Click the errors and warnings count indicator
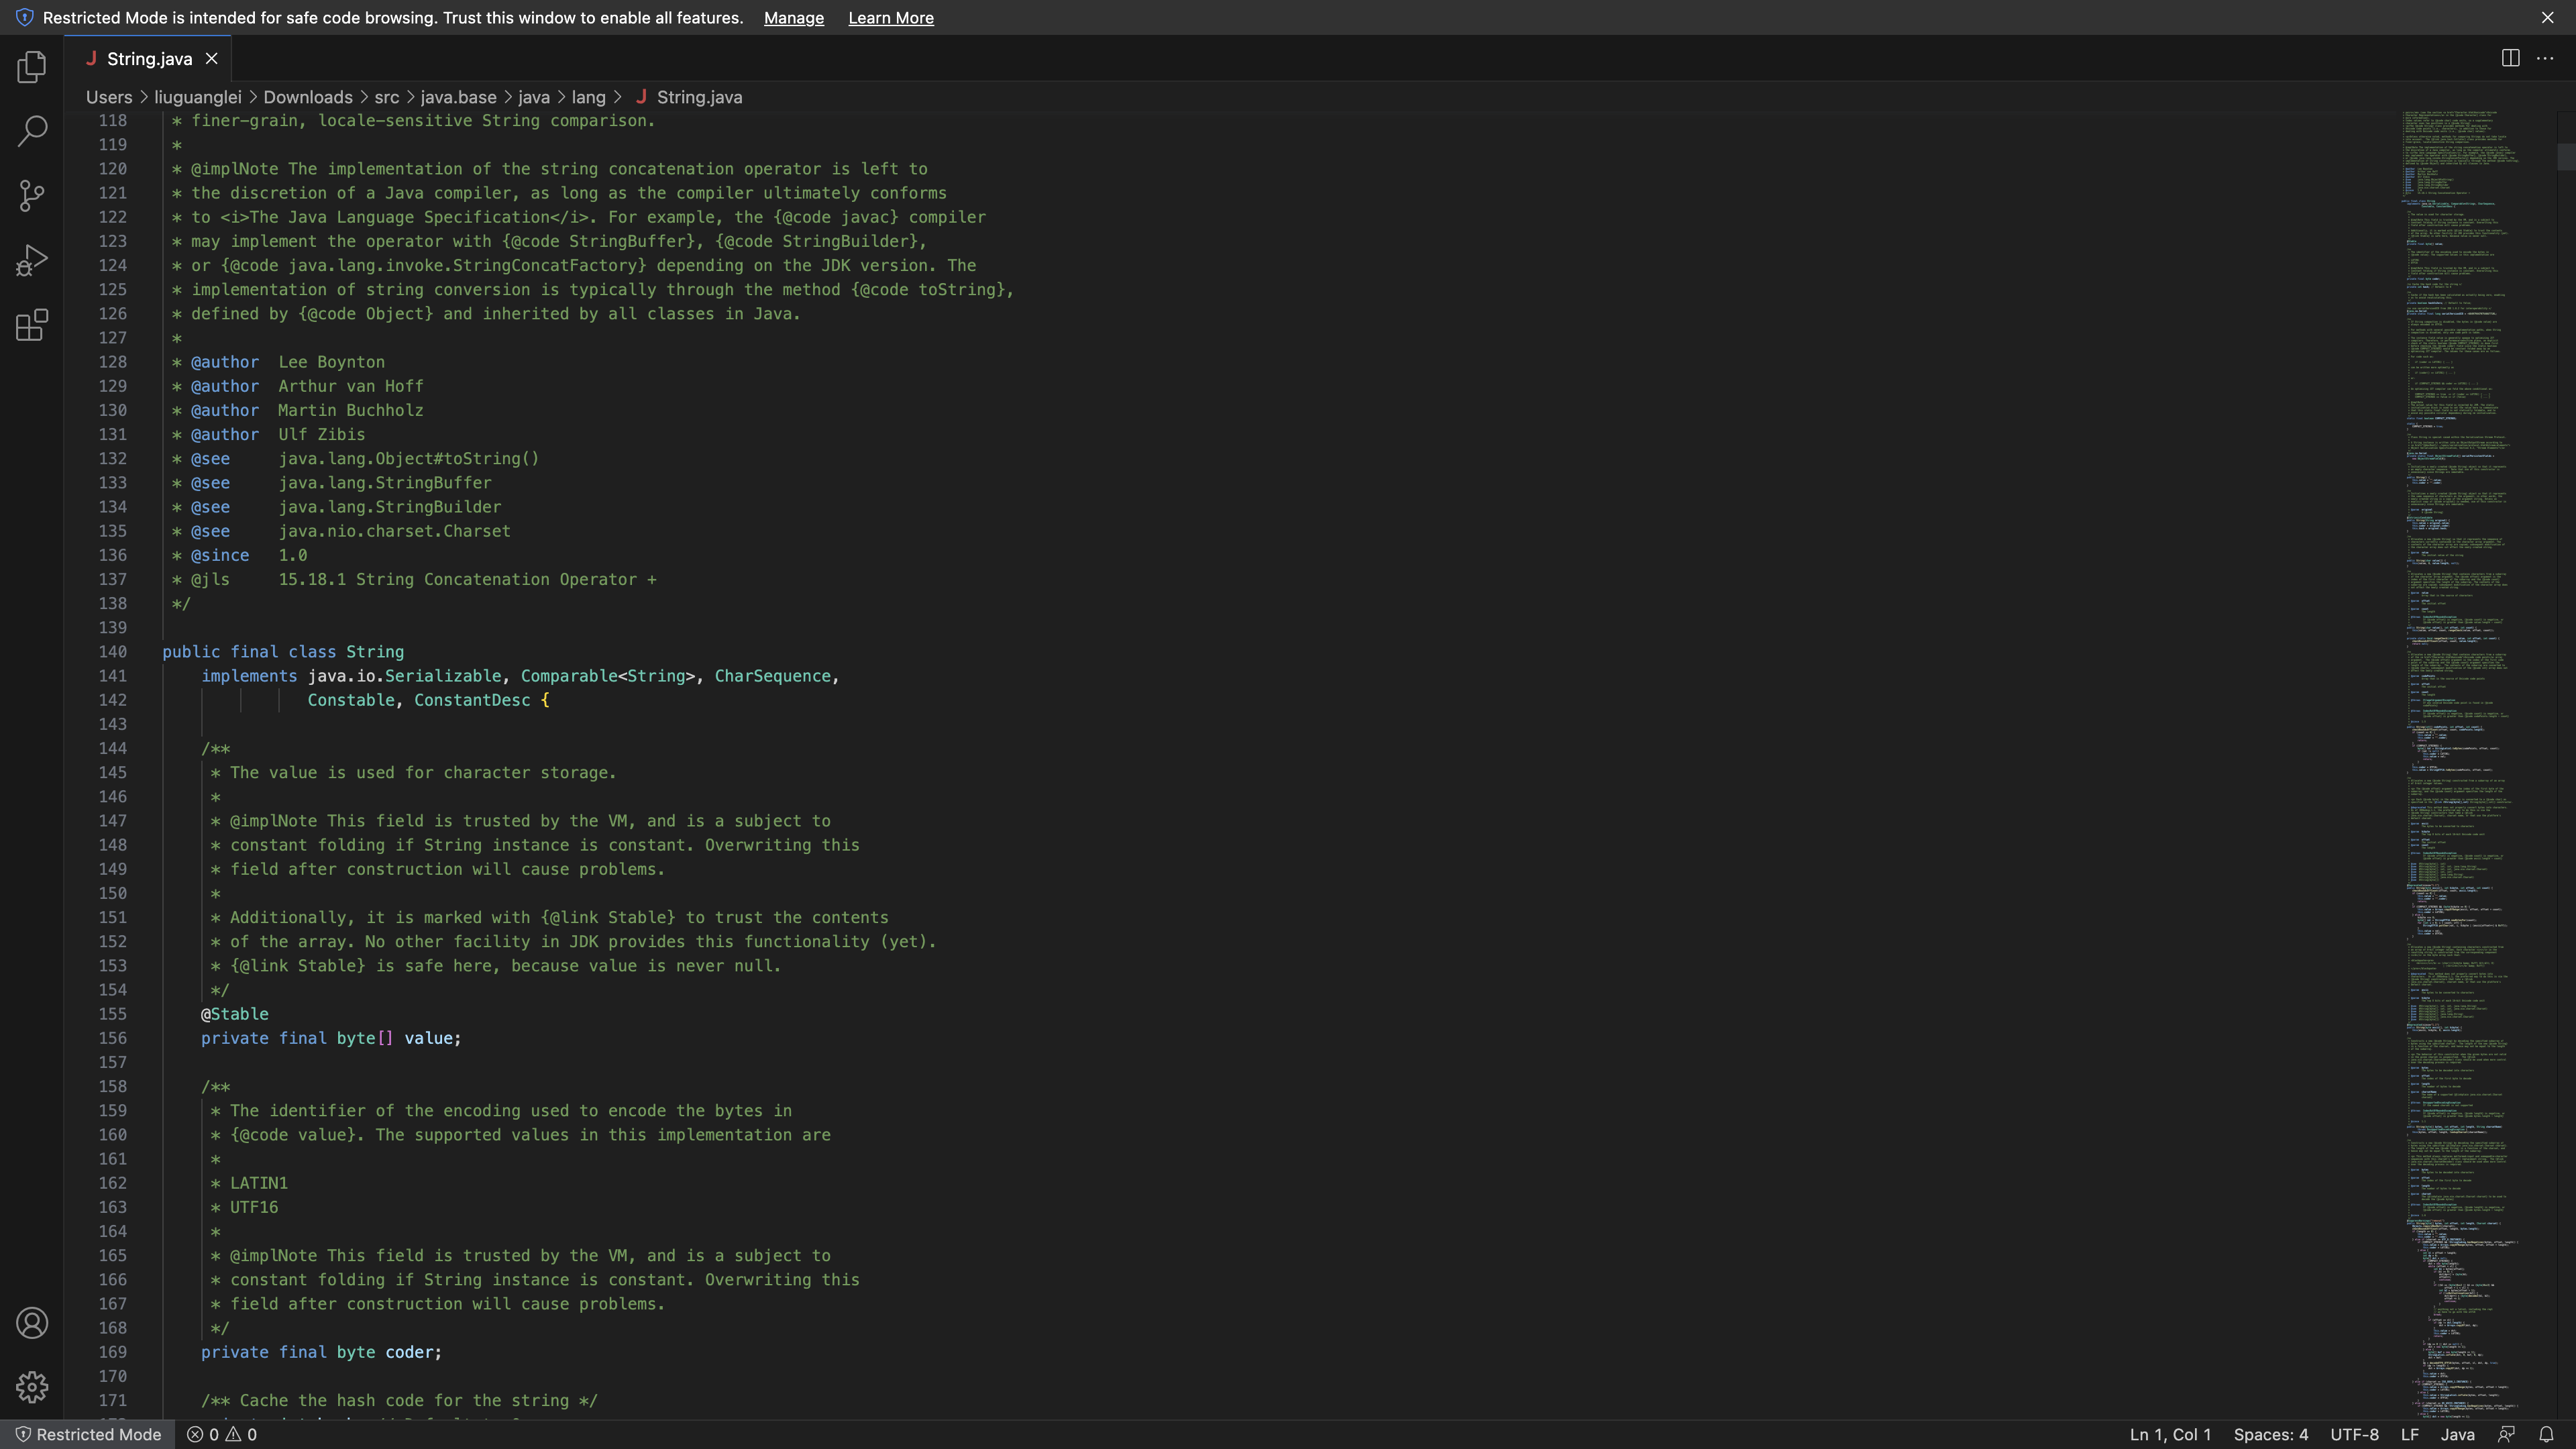 [222, 1434]
